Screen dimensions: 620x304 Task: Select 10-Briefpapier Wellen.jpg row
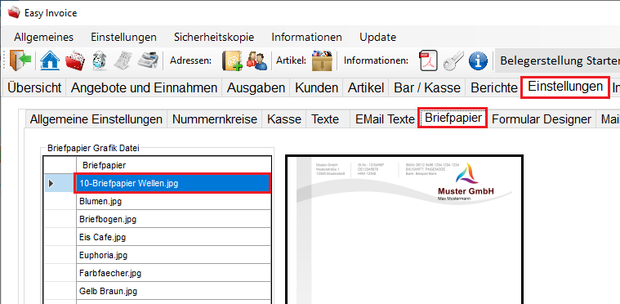click(x=172, y=183)
